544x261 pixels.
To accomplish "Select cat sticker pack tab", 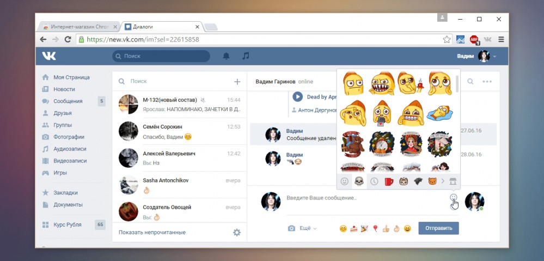I will (404, 181).
